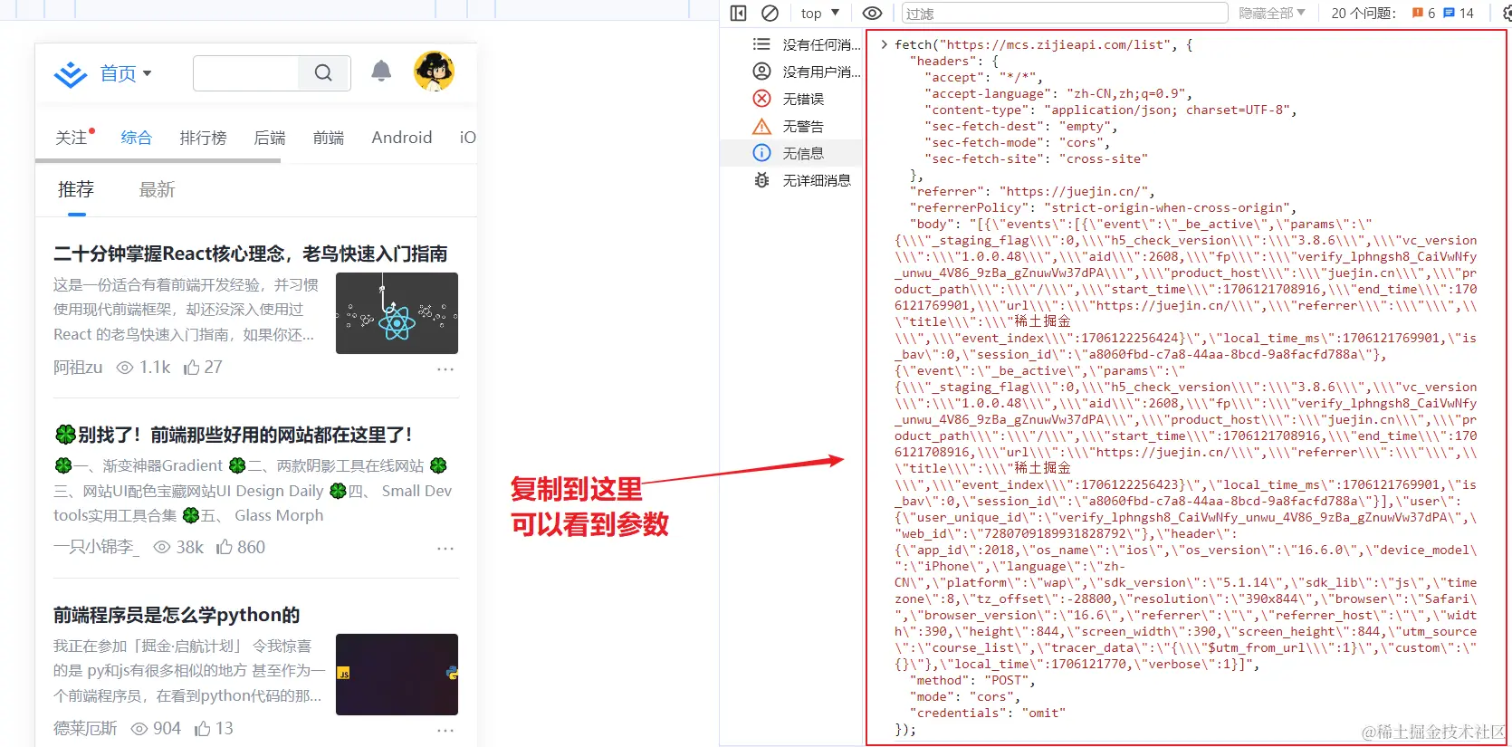Open more options for React article
Screen dimensions: 1512x747
pyautogui.click(x=445, y=369)
